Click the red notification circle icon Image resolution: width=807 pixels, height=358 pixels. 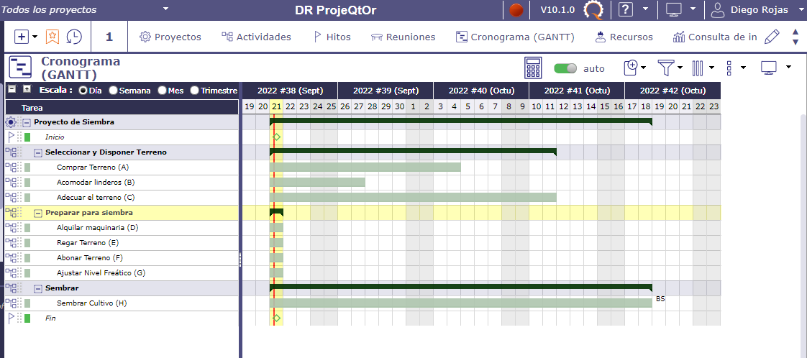click(515, 10)
